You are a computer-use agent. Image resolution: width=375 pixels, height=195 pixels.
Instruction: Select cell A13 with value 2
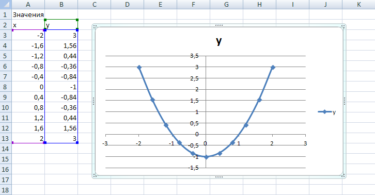(28, 138)
